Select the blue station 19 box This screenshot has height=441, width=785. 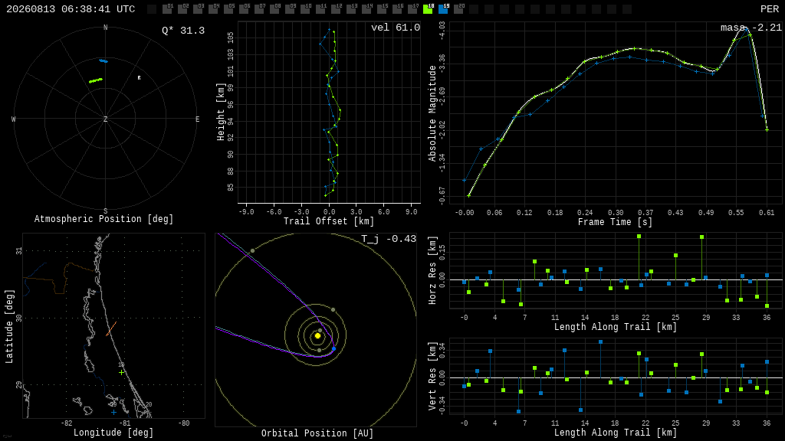(x=444, y=9)
